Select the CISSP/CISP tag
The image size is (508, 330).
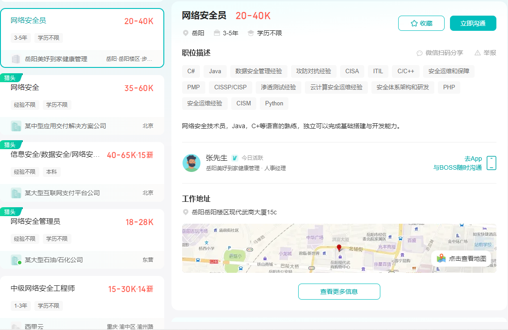230,87
